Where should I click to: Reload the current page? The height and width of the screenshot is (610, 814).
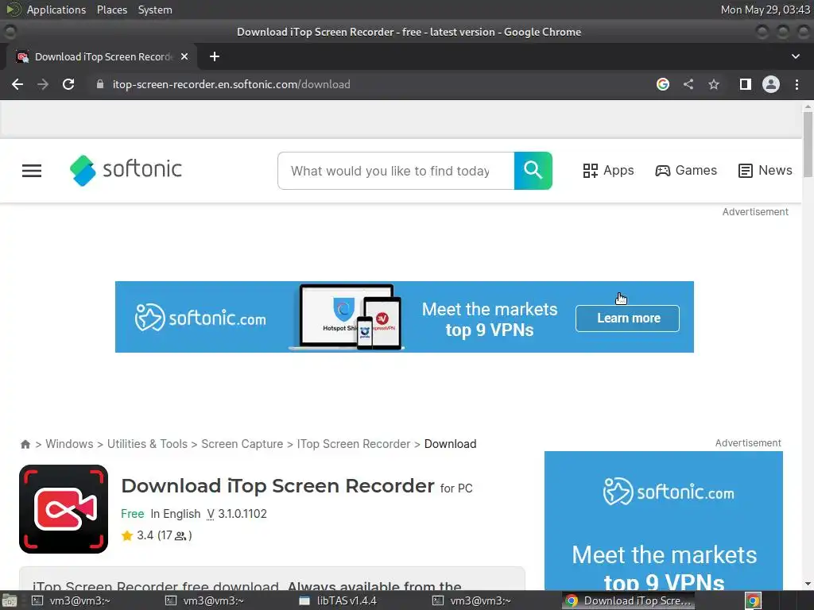coord(68,84)
